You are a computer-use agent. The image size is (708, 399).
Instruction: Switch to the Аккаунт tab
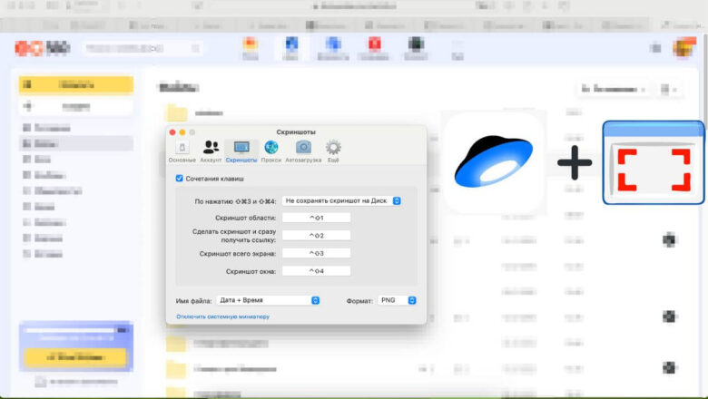click(211, 151)
